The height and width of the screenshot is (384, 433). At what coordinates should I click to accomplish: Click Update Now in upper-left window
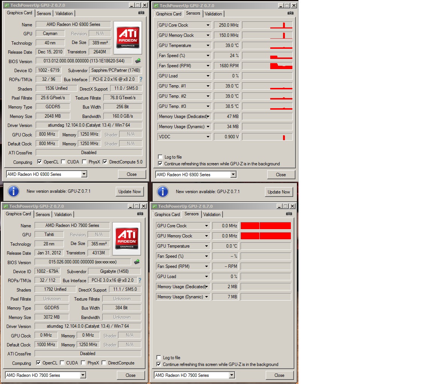(x=130, y=192)
